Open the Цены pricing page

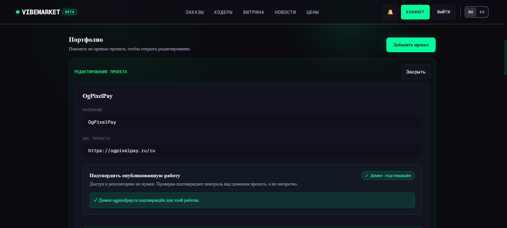click(x=312, y=12)
